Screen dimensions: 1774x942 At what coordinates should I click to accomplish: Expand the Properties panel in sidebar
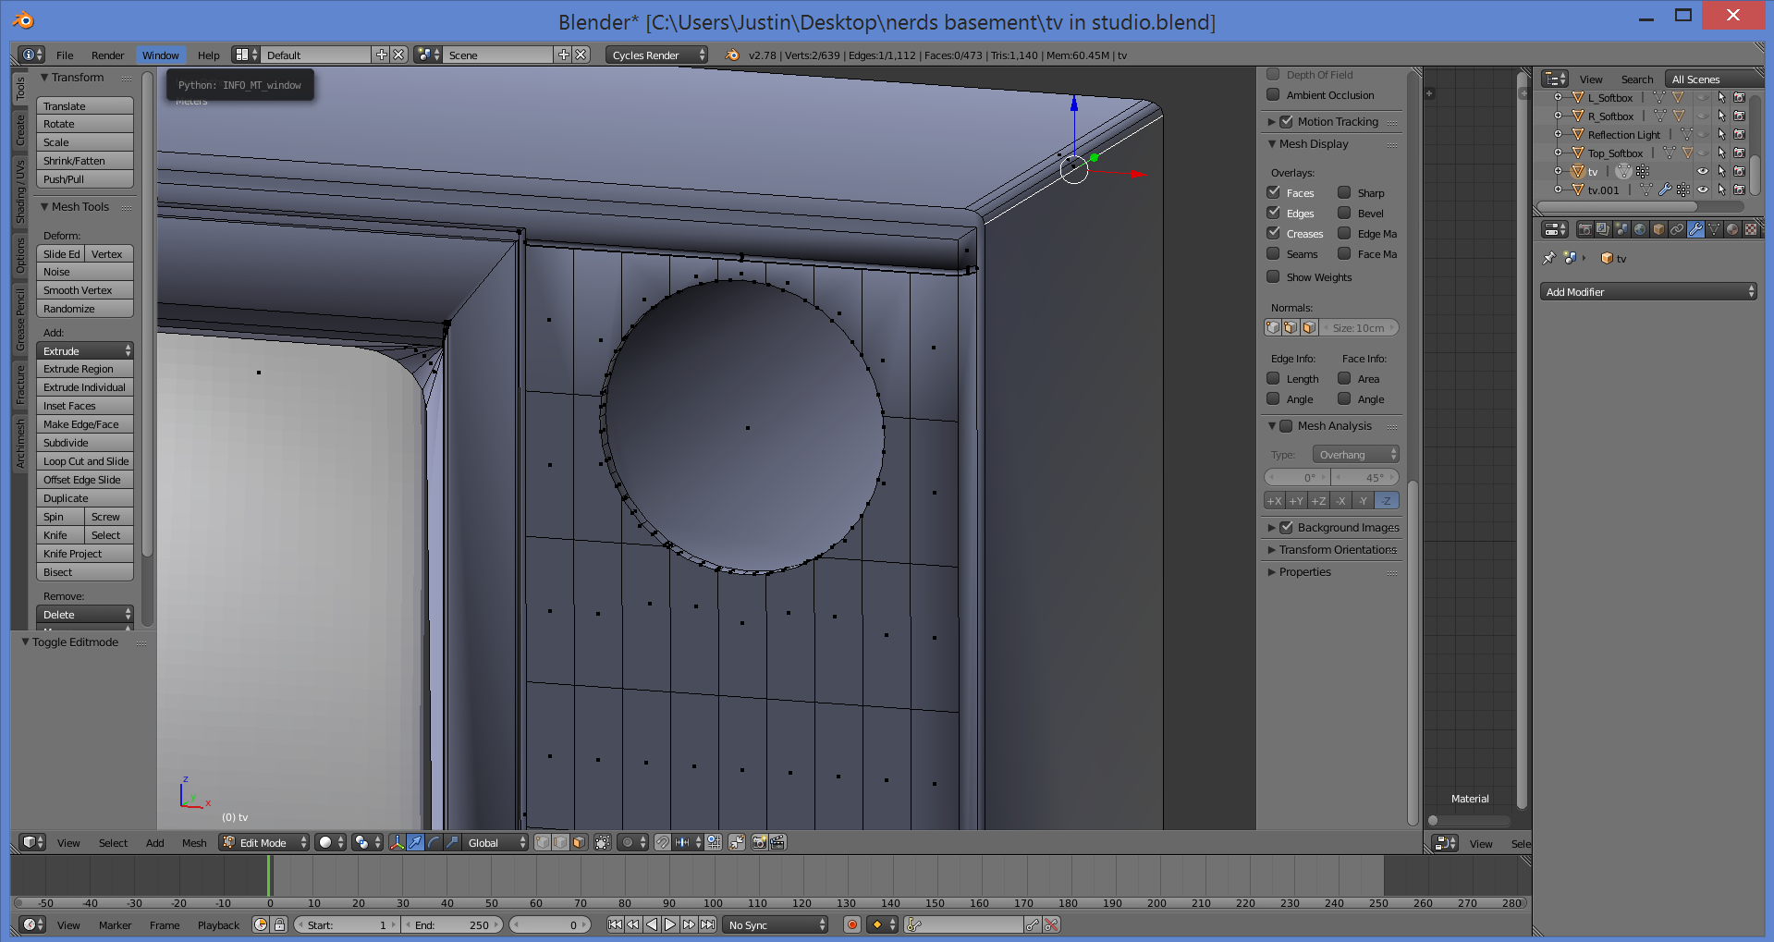pyautogui.click(x=1272, y=572)
